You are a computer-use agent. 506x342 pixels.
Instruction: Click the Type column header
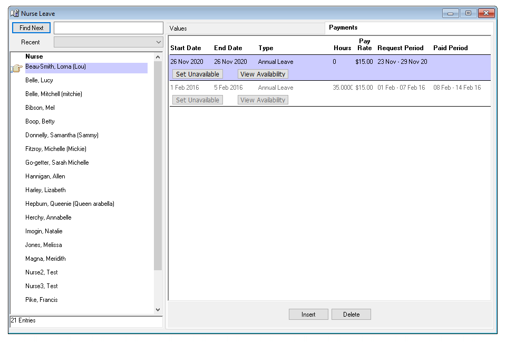pyautogui.click(x=266, y=48)
